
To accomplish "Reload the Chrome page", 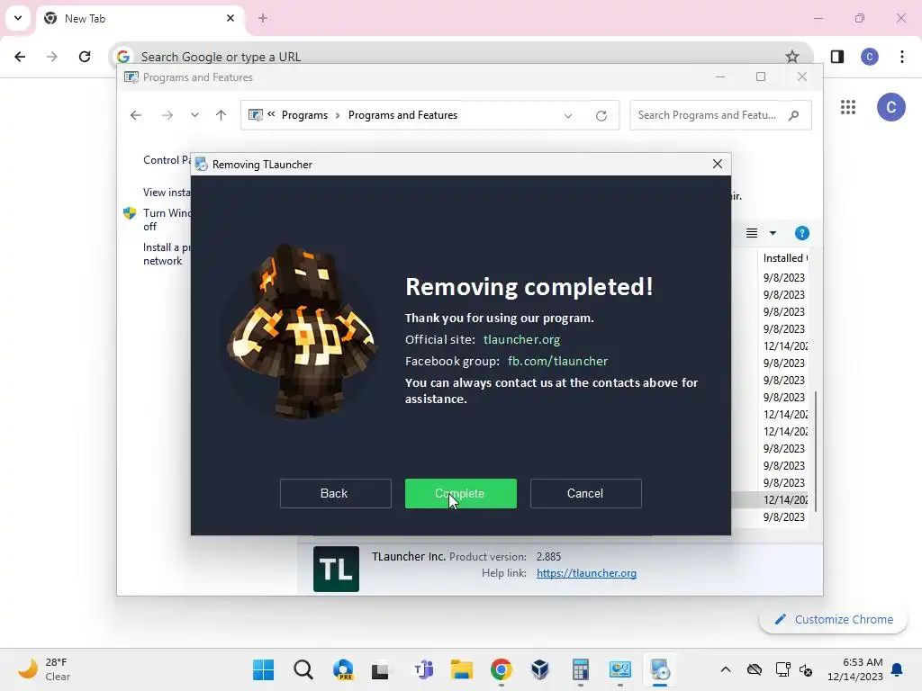I will click(x=85, y=57).
